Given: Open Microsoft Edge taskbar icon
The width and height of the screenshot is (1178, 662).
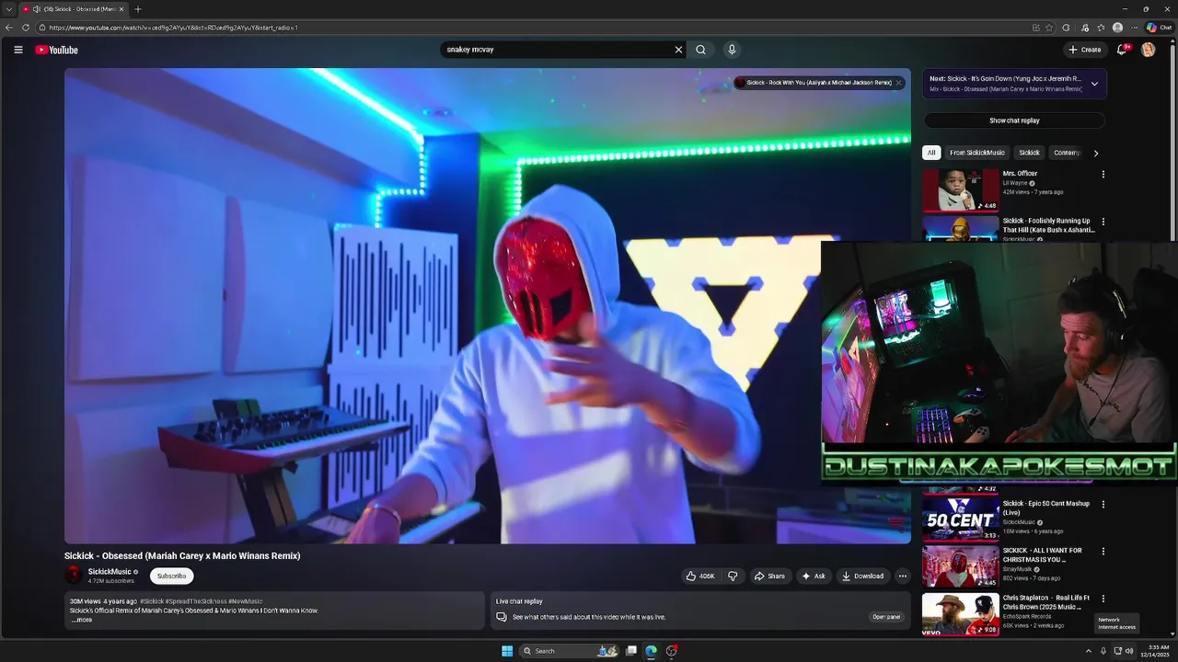Looking at the screenshot, I should [x=652, y=651].
